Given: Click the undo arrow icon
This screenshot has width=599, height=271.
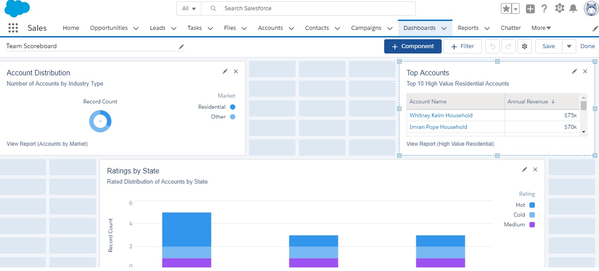Looking at the screenshot, I should [492, 46].
